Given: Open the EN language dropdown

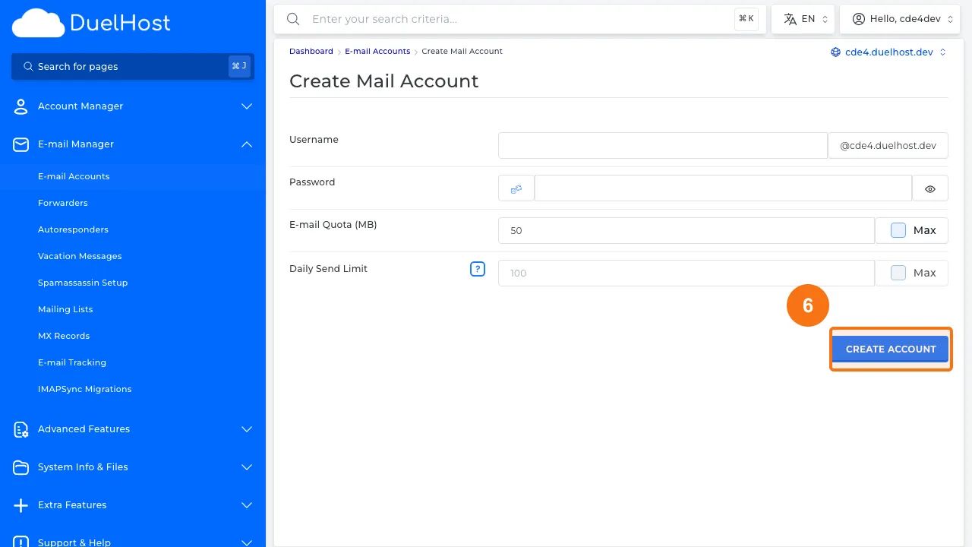Looking at the screenshot, I should pos(803,18).
